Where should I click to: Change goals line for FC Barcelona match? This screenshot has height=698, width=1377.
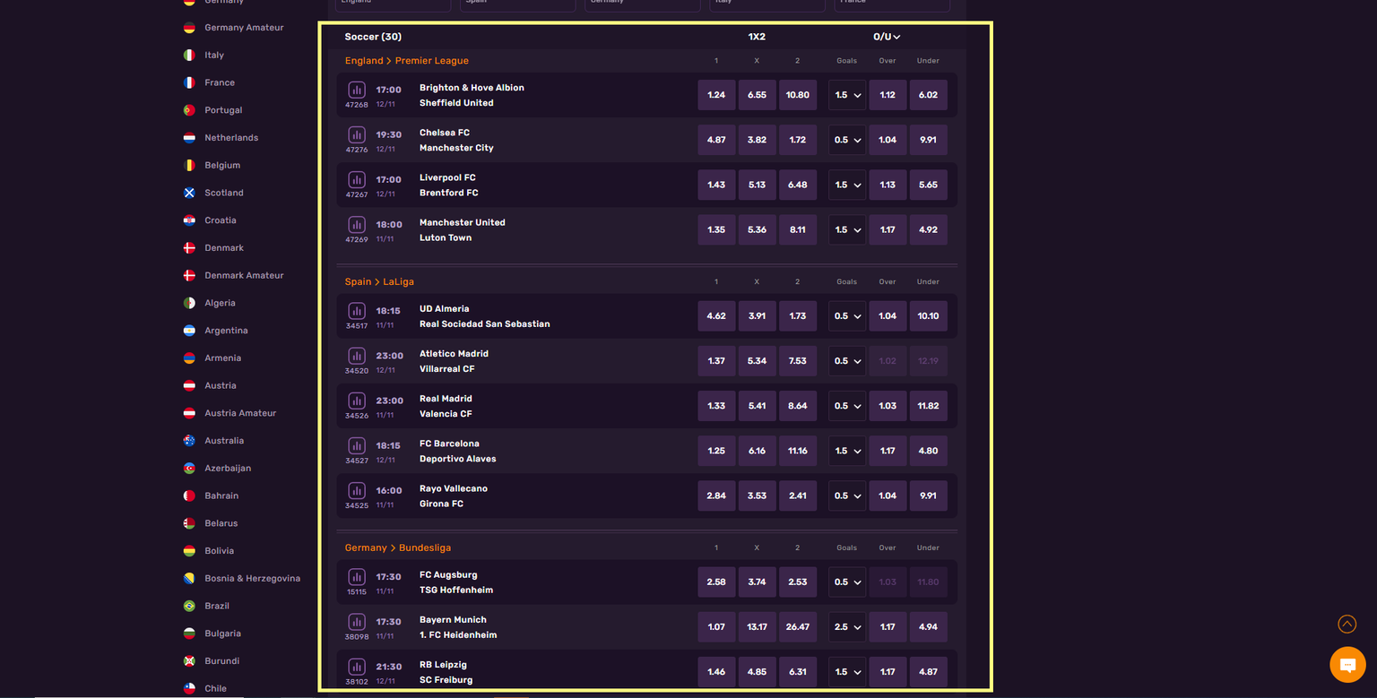[x=847, y=451]
